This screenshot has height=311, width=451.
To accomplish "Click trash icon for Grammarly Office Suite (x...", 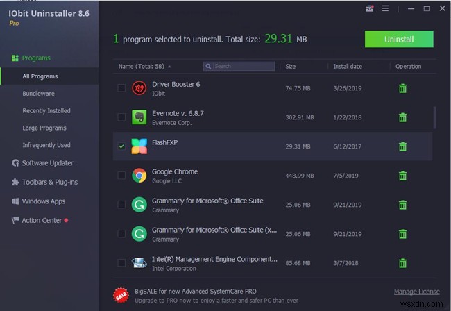I will click(402, 234).
